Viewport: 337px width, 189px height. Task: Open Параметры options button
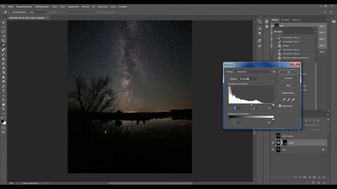coord(289,93)
